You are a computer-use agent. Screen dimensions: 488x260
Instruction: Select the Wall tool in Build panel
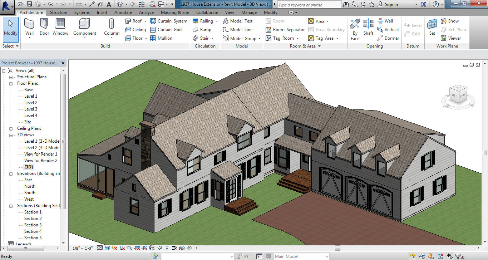(30, 27)
